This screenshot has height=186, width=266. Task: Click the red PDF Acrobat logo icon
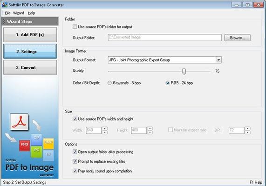point(19,122)
